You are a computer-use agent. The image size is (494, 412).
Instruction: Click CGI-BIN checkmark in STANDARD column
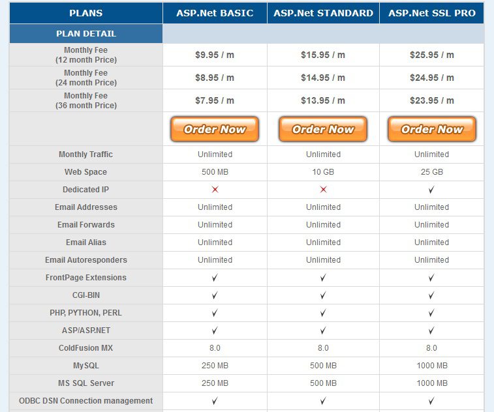click(323, 295)
